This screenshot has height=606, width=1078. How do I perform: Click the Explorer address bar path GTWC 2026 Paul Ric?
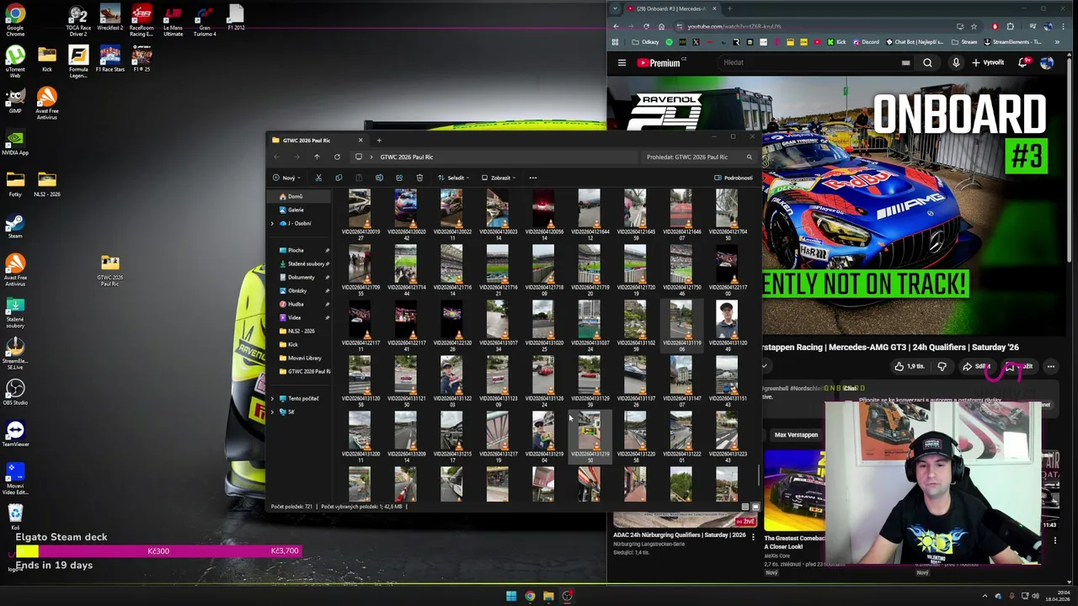406,157
